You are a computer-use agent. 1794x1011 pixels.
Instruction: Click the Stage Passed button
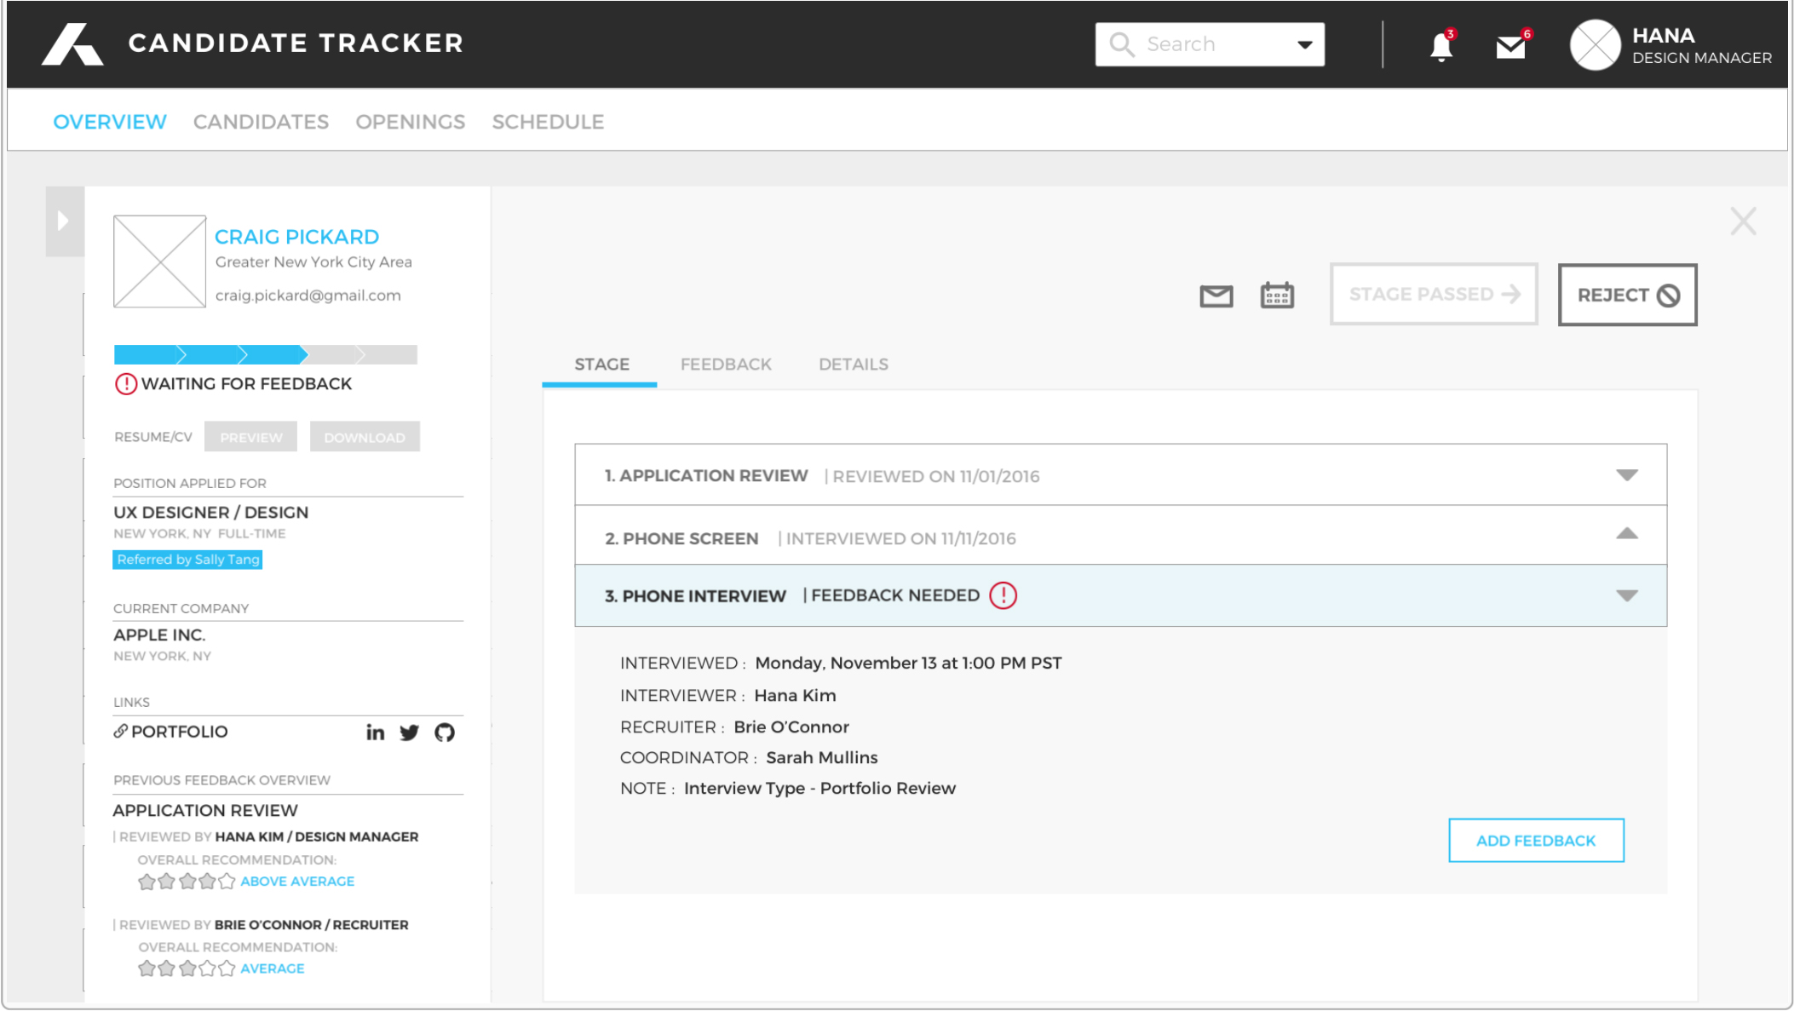pos(1434,295)
